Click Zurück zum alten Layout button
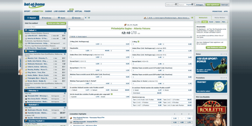This screenshot has height=126, width=252. [x=56, y=23]
